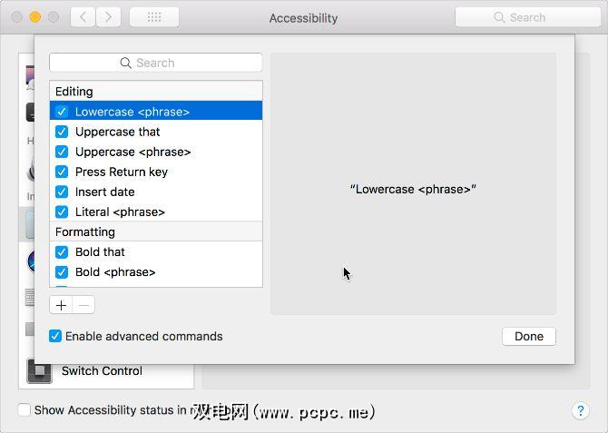Viewport: 608px width, 433px height.
Task: Select the Press Return key command
Action: click(121, 172)
